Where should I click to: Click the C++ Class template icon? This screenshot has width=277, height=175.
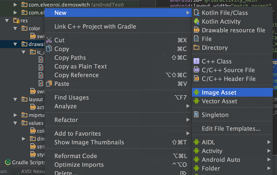197,61
